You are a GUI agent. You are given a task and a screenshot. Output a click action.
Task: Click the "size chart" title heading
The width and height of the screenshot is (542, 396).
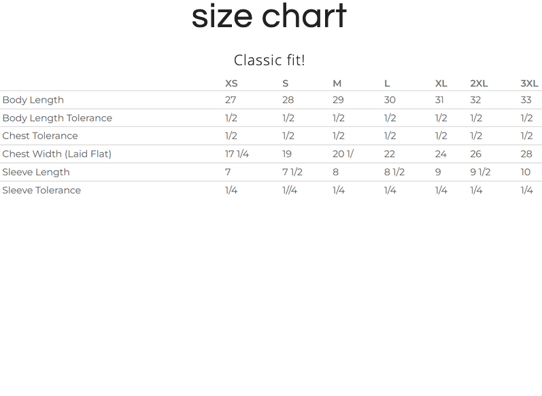point(269,16)
